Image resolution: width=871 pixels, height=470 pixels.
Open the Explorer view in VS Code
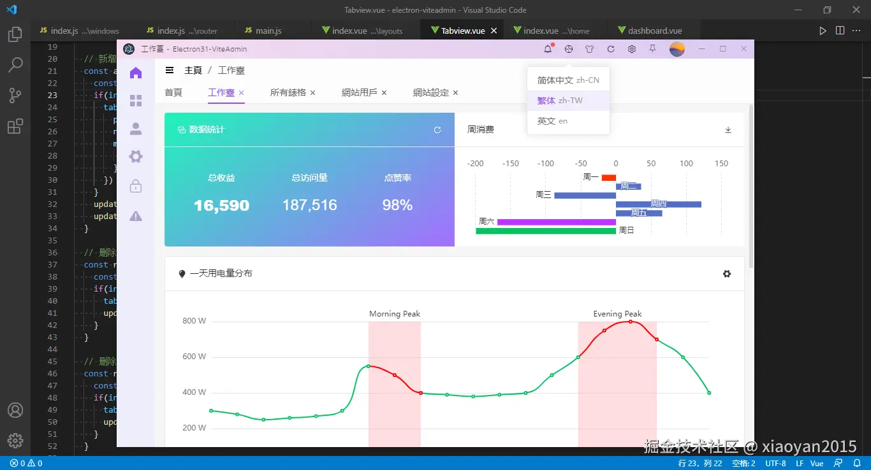click(x=15, y=34)
